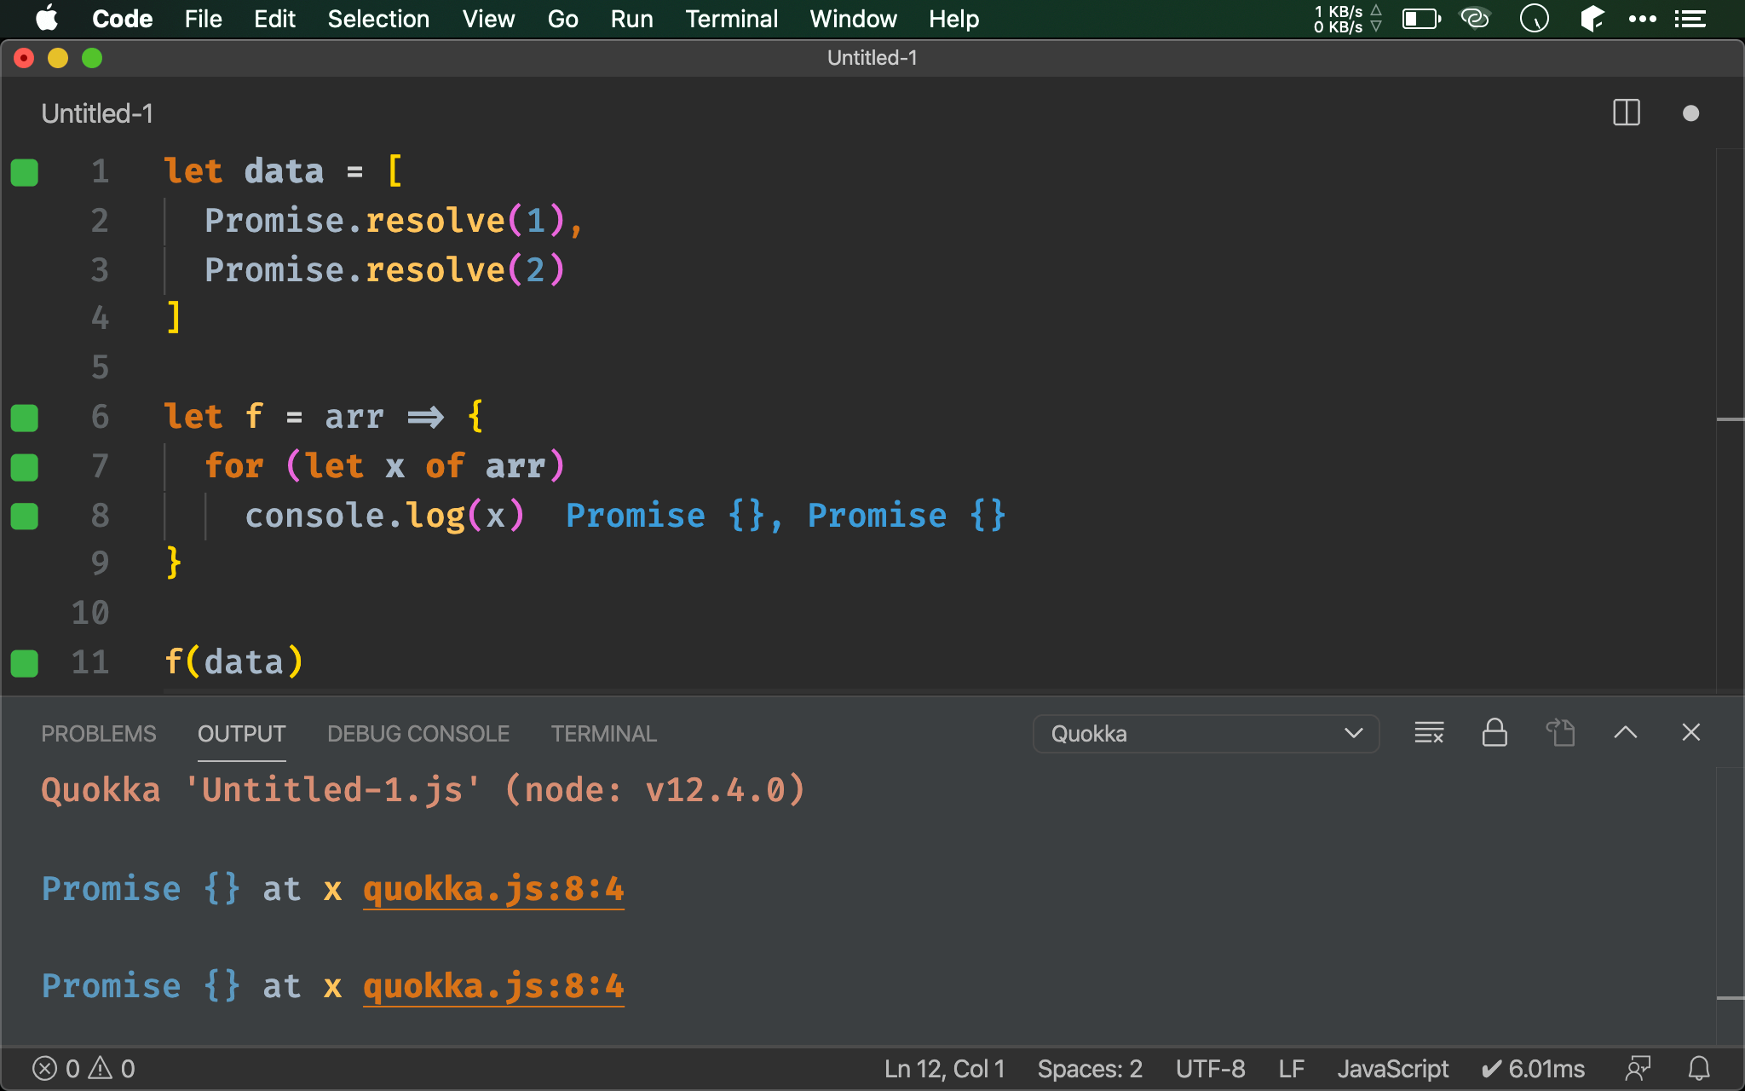Viewport: 1745px width, 1091px height.
Task: Open the Help menu
Action: pos(953,19)
